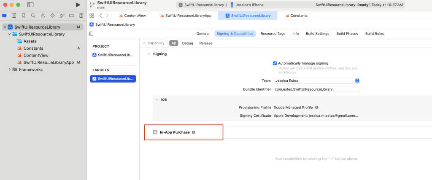Open the Team dropdown showing Jessica Estes
The image size is (432, 180).
point(316,81)
